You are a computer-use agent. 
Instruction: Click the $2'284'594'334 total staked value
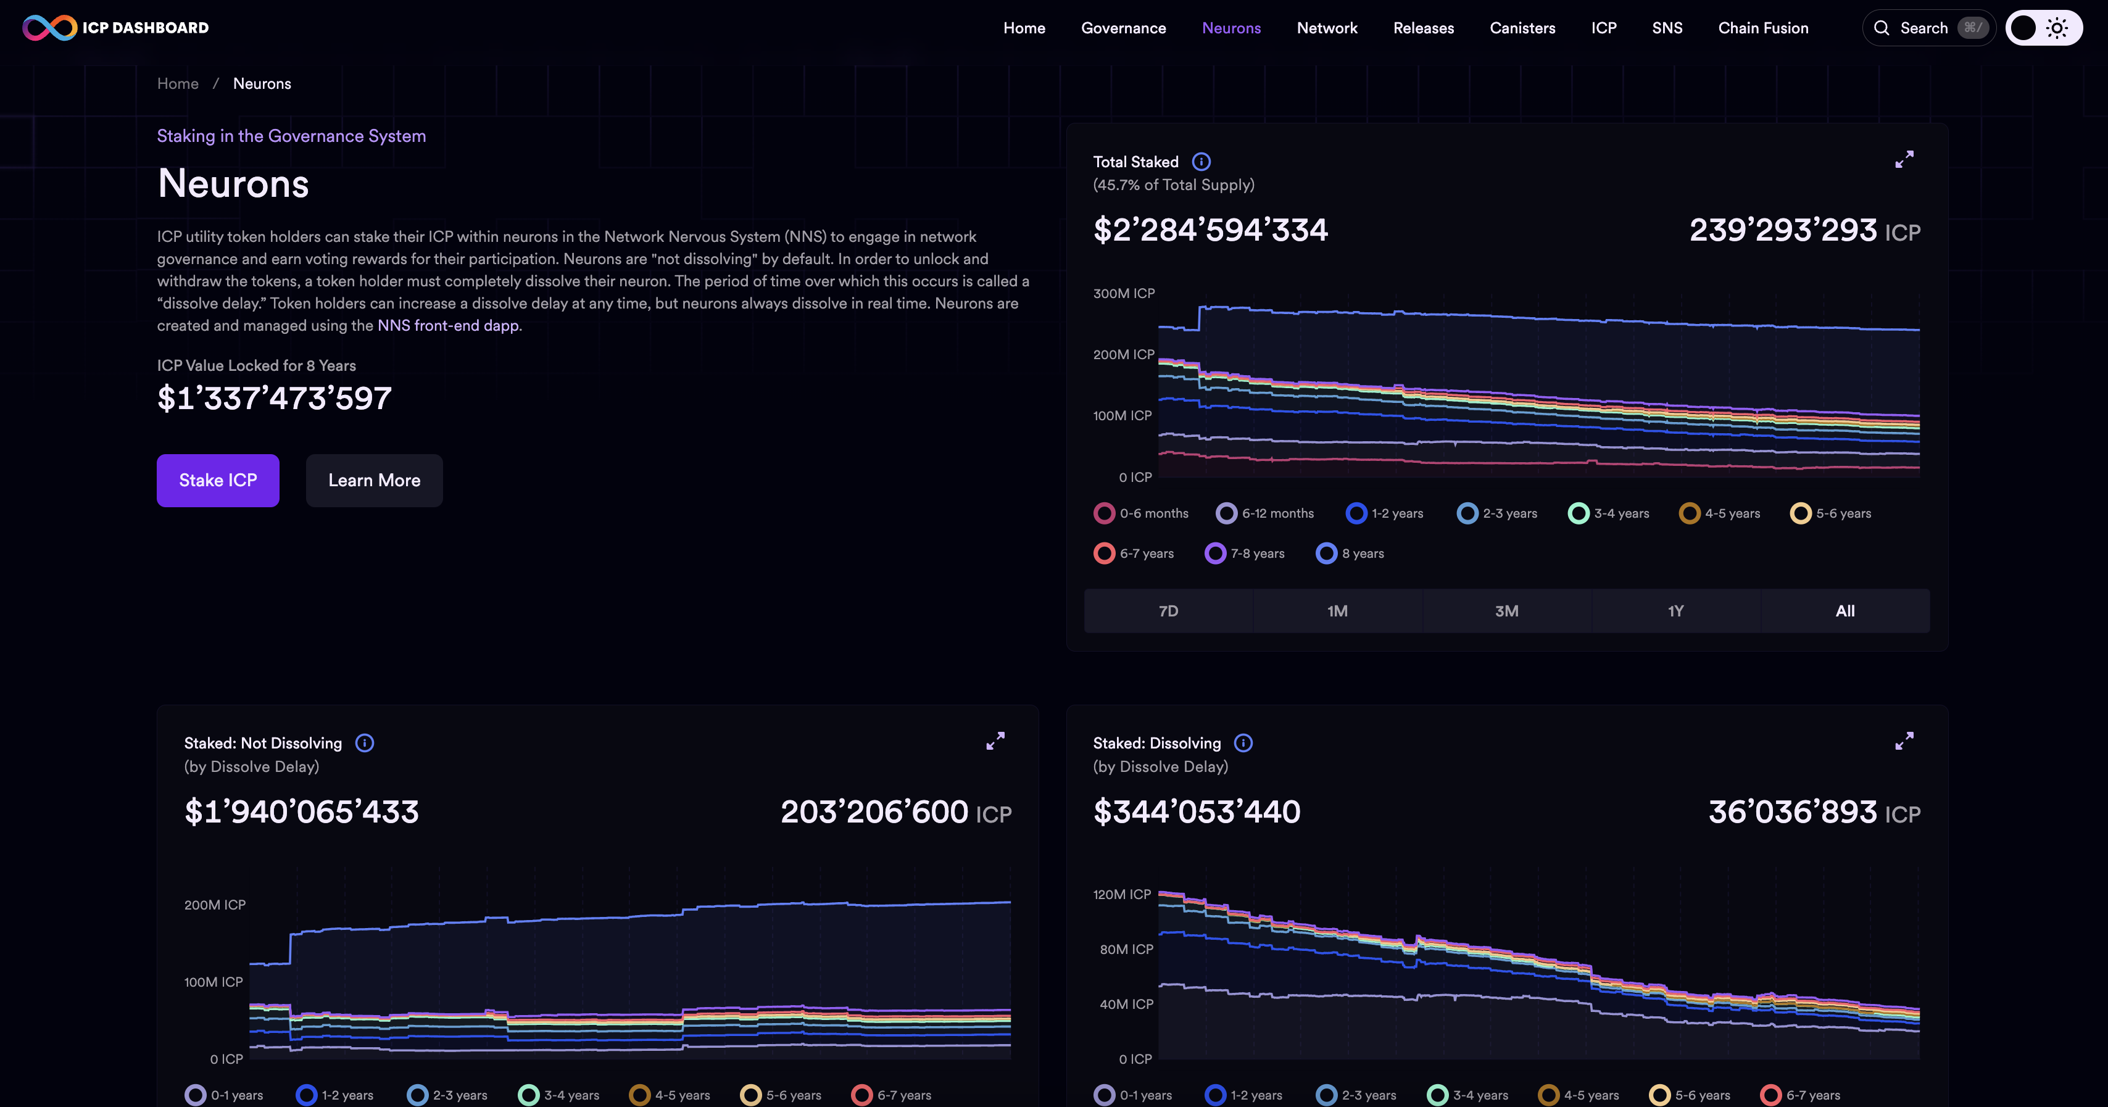(1210, 230)
